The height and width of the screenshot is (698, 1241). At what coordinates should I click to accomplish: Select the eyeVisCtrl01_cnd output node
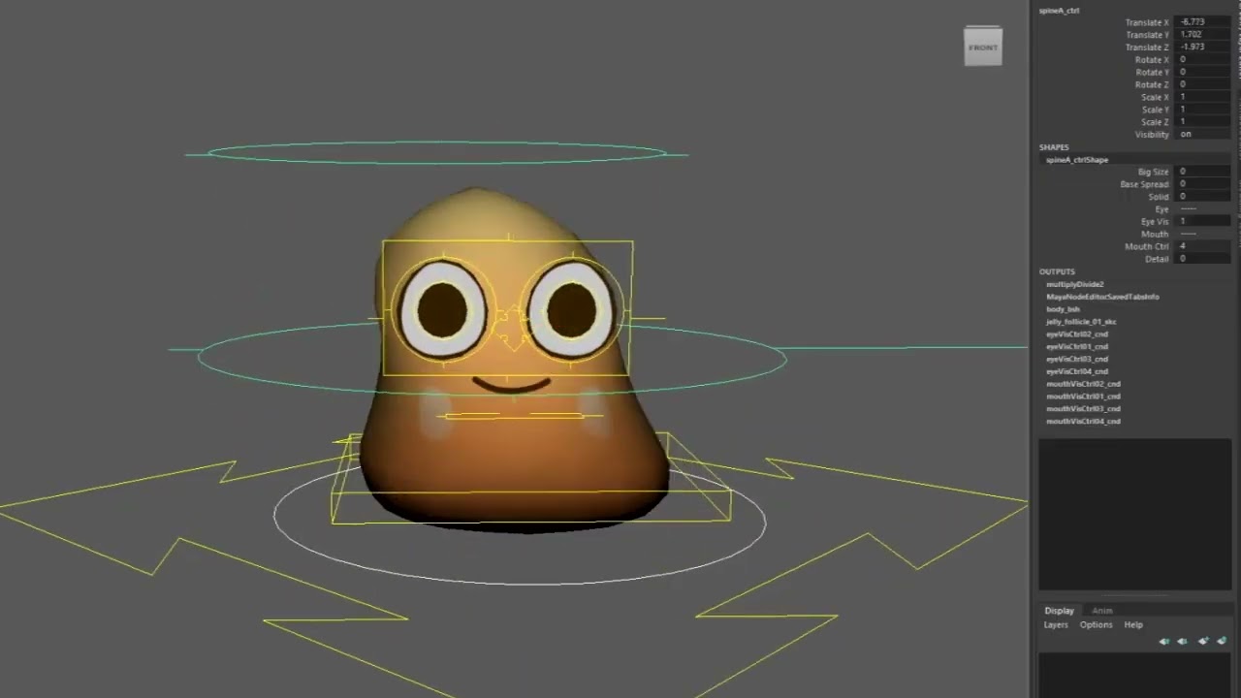tap(1077, 346)
